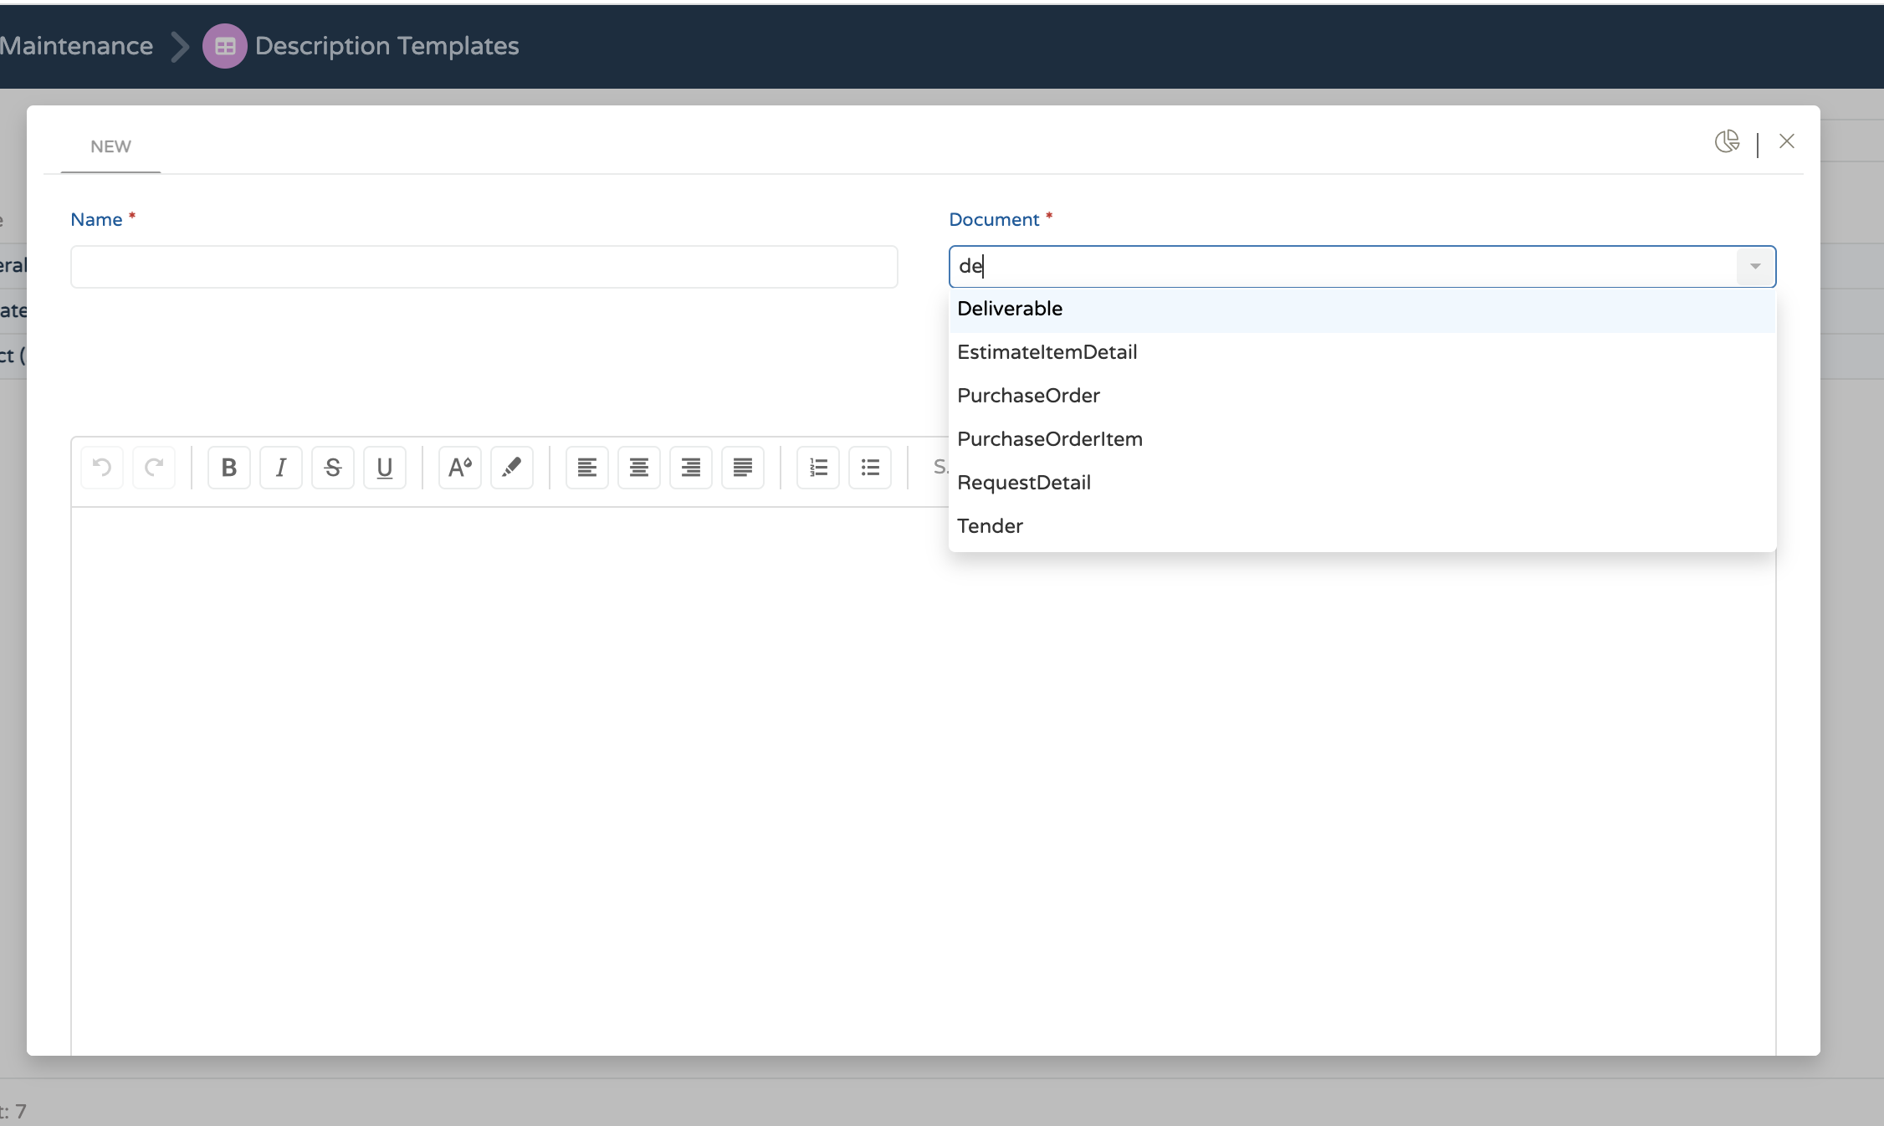Select Deliverable from the list
1884x1126 pixels.
click(1362, 309)
